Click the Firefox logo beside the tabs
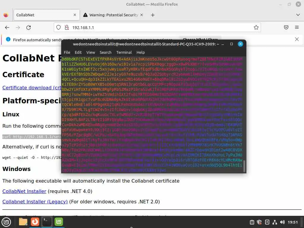Viewport: 304px width, 228px height. coord(6,15)
